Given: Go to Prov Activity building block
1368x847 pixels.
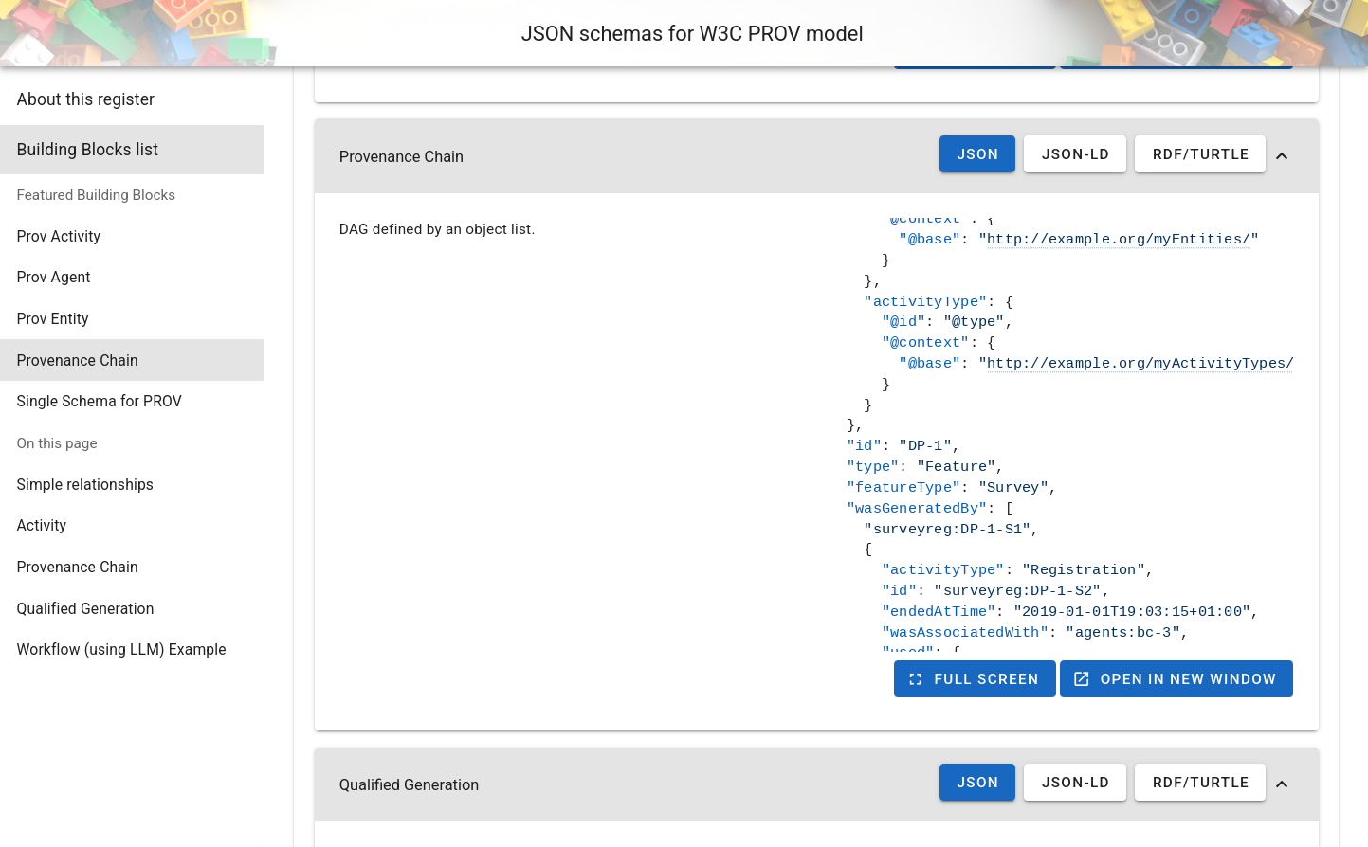Looking at the screenshot, I should [x=59, y=237].
